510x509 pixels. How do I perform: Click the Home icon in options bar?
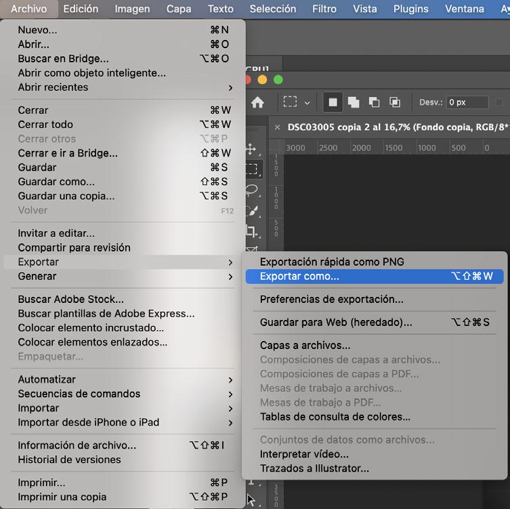point(257,102)
